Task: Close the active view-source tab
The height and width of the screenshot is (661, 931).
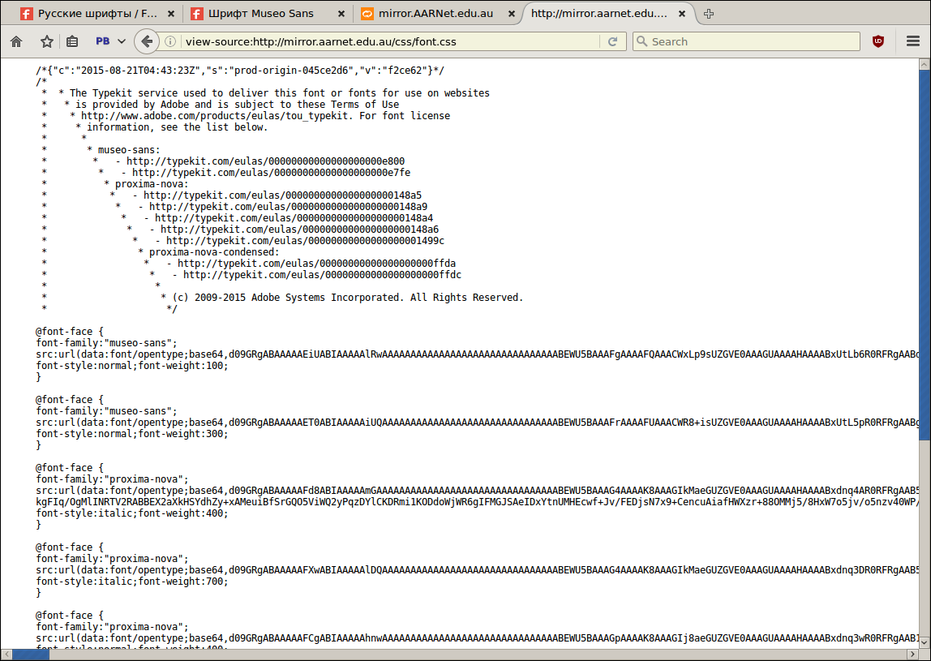Action: [681, 14]
